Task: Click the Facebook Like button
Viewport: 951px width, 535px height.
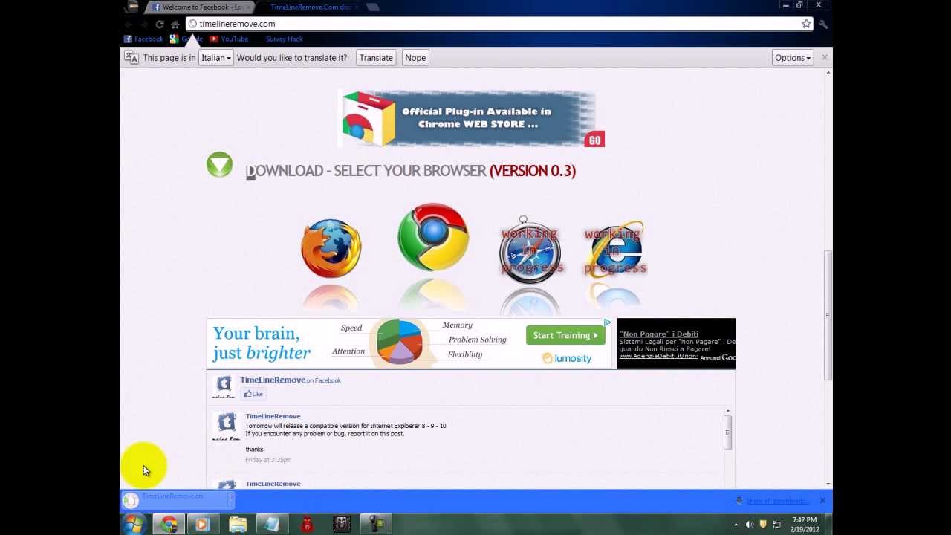Action: tap(253, 394)
